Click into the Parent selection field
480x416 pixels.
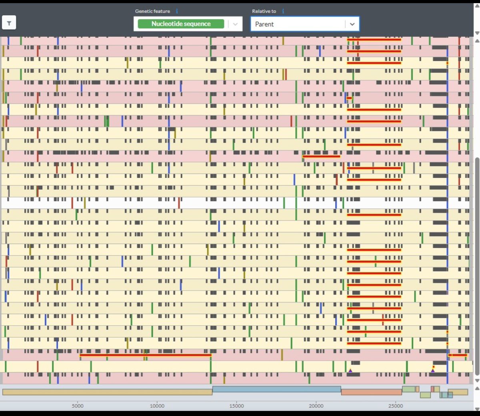305,24
